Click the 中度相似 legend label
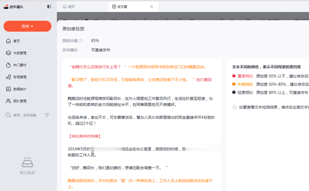The width and height of the screenshot is (309, 191). pos(245,84)
